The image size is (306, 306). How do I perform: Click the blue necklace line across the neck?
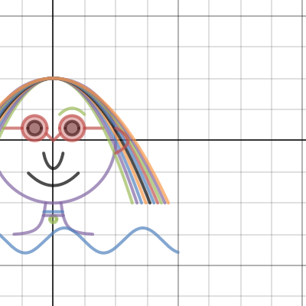54,212
